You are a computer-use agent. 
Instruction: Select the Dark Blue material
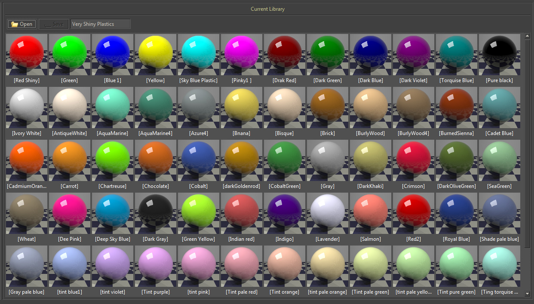click(x=371, y=55)
